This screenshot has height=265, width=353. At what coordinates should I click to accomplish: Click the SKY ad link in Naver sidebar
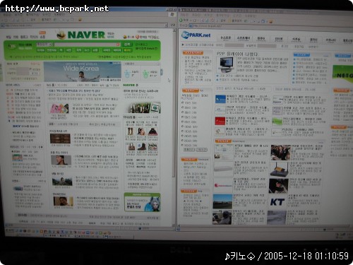click(26, 126)
